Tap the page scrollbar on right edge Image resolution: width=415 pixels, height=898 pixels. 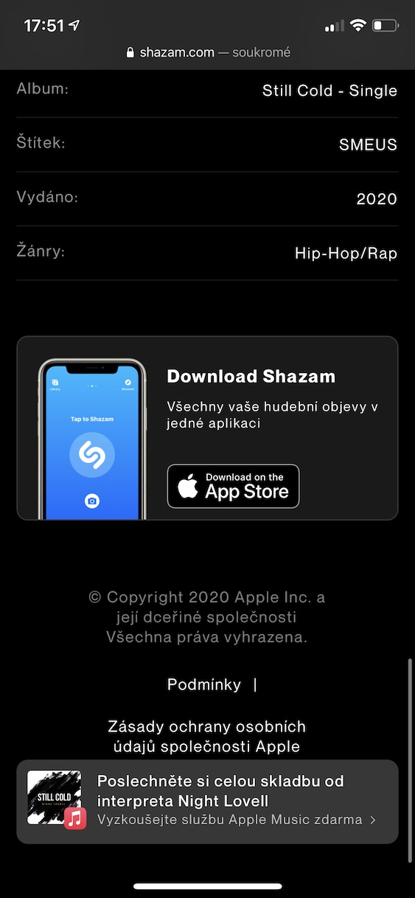point(409,759)
